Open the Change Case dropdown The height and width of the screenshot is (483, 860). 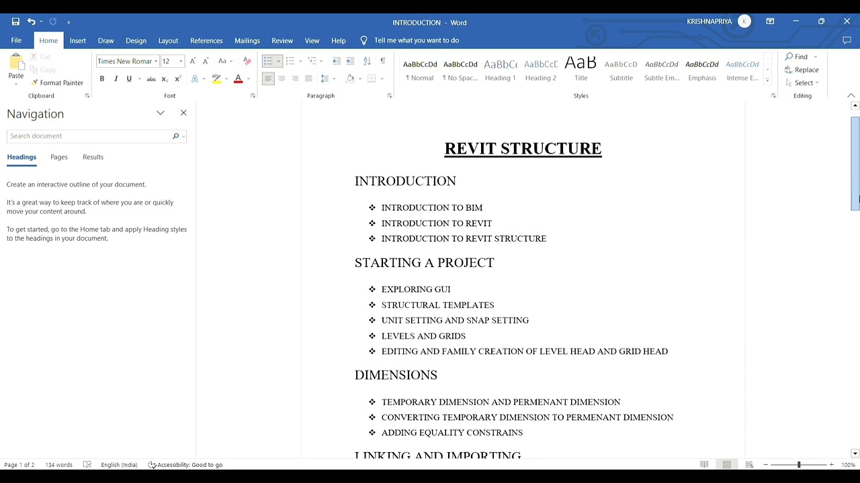pos(225,61)
